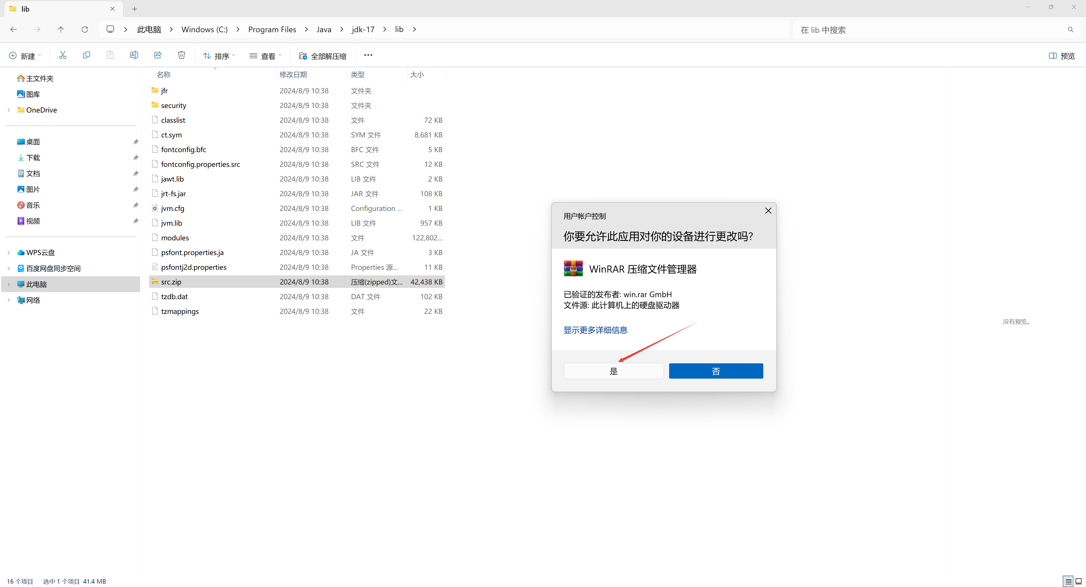Open the Sort dropdown menu
1086x587 pixels.
coord(219,56)
